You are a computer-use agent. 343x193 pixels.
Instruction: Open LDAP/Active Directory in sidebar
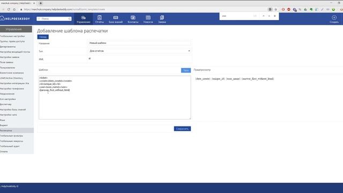pyautogui.click(x=12, y=78)
